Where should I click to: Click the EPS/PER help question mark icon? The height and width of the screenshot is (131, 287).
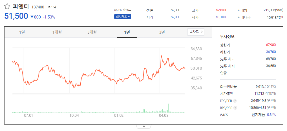235,101
